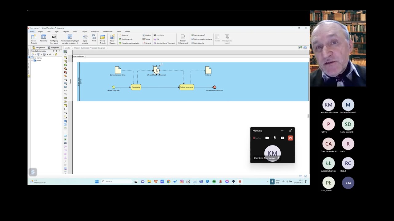This screenshot has height=221, width=394.
Task: Open Tabela
Action: 146,39
